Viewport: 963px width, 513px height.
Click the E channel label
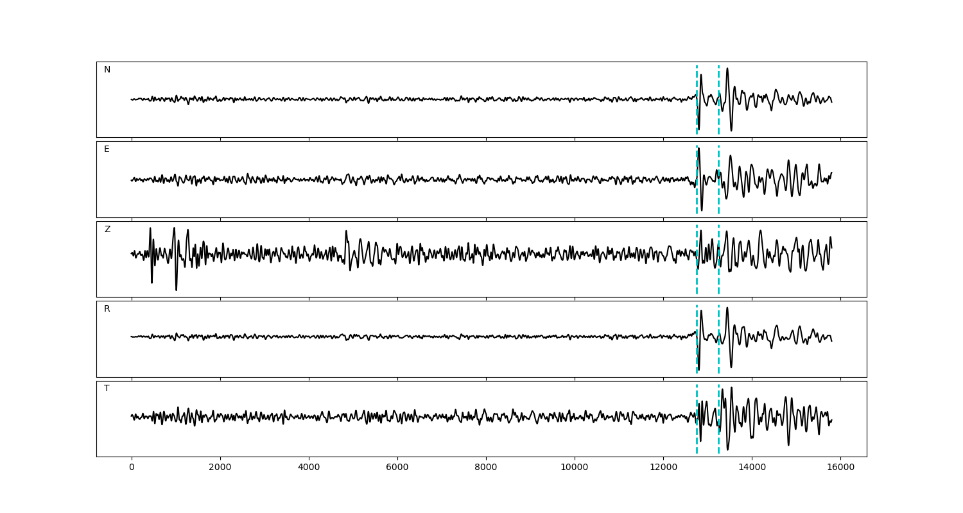107,149
